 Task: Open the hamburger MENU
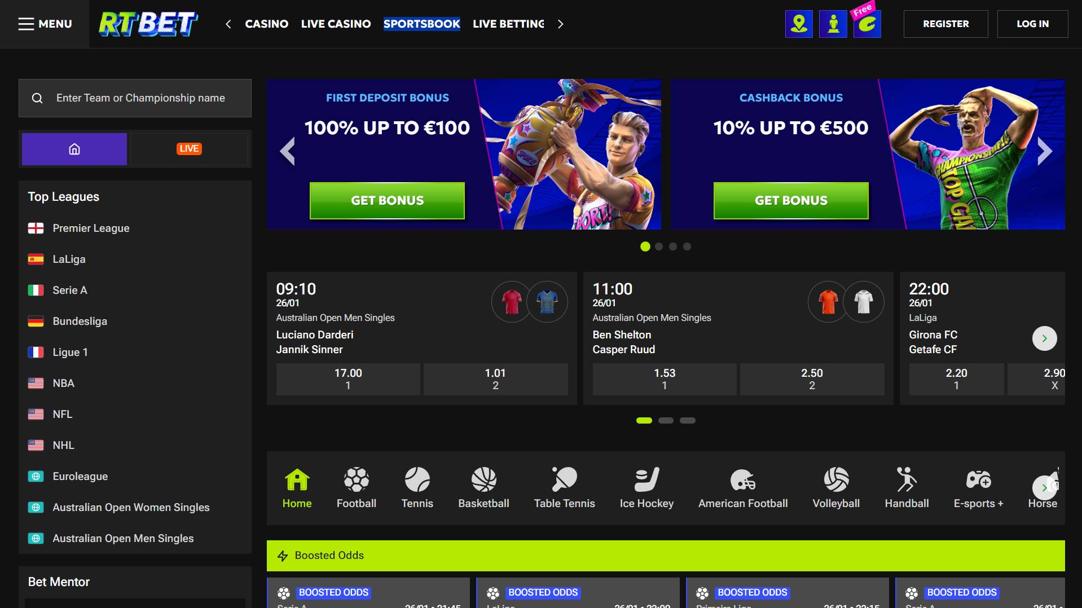(x=45, y=24)
